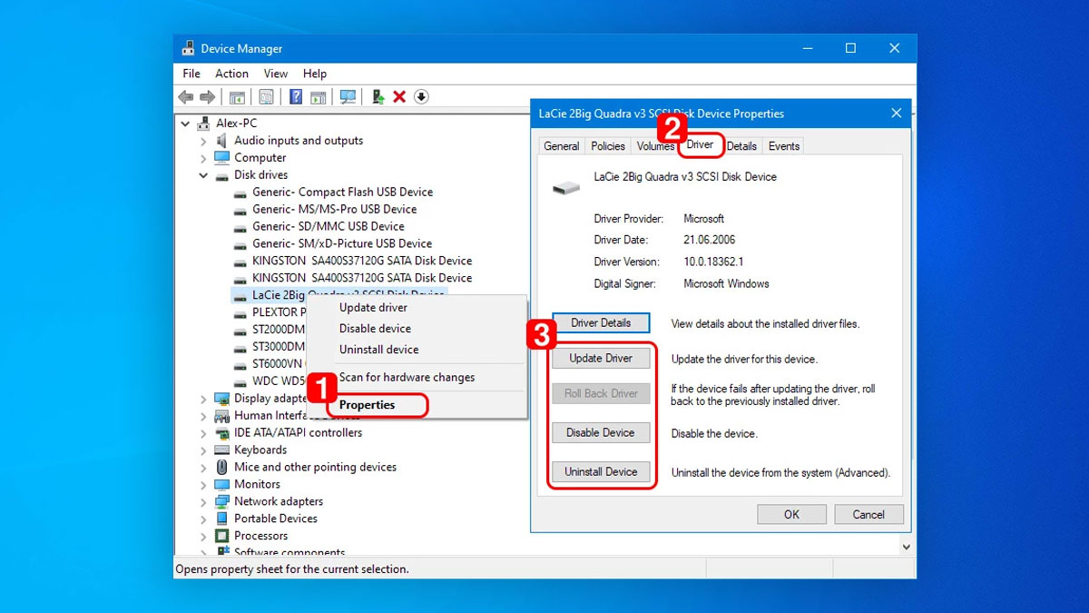
Task: Switch to the Volumes tab
Action: pyautogui.click(x=654, y=146)
